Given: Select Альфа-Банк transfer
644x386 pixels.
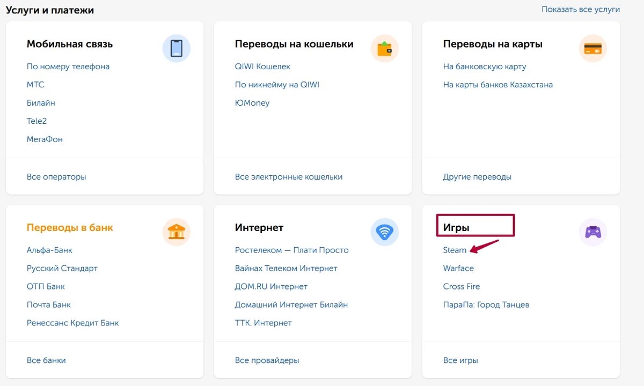Looking at the screenshot, I should [49, 250].
